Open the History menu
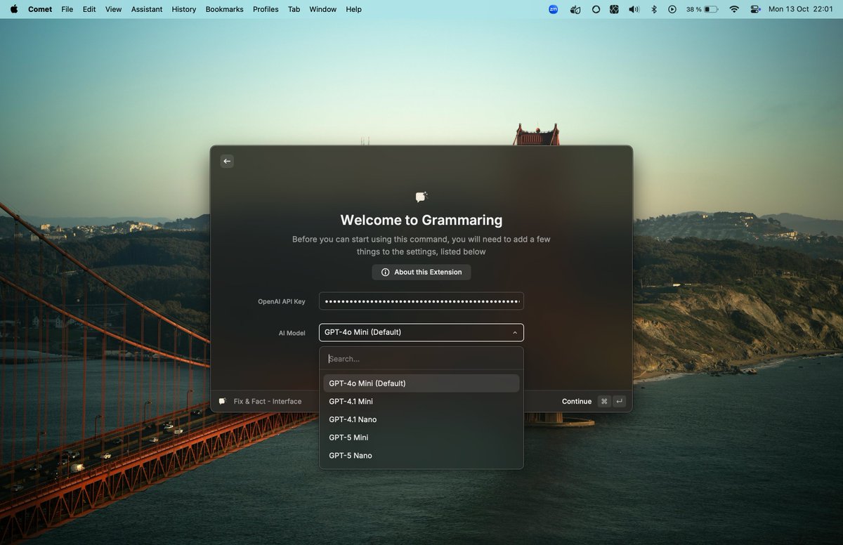This screenshot has width=843, height=545. pyautogui.click(x=184, y=9)
